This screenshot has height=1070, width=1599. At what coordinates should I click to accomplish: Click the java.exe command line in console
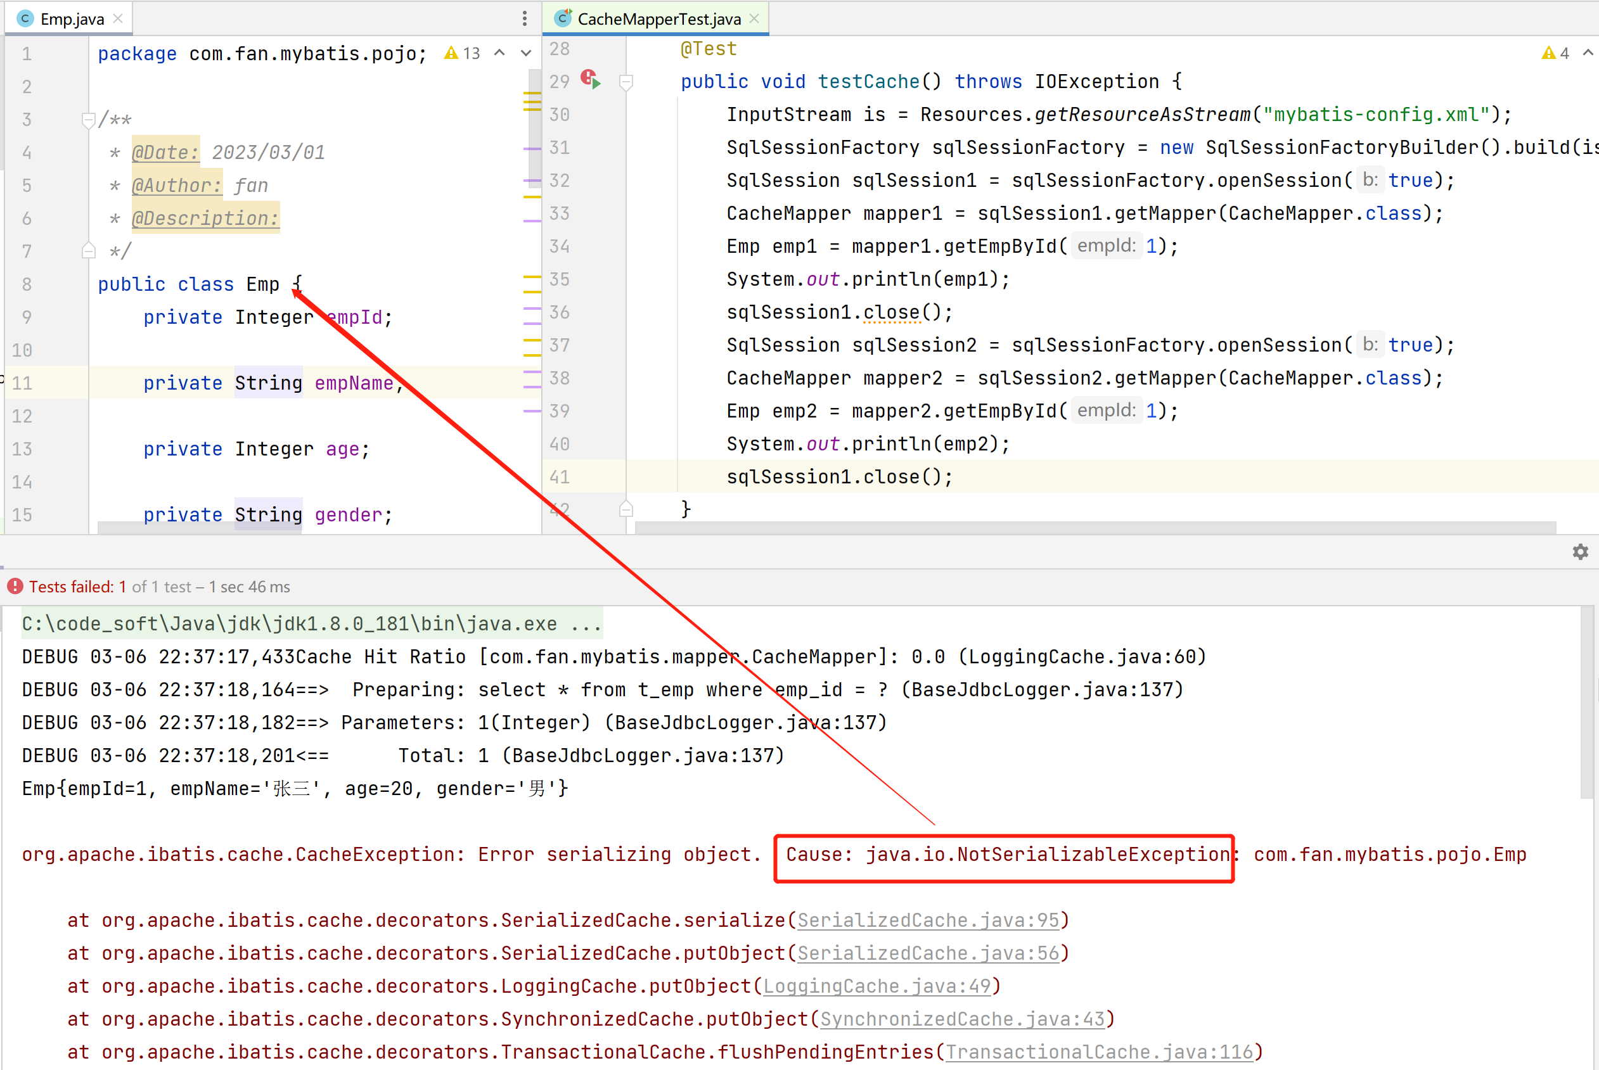coord(311,623)
